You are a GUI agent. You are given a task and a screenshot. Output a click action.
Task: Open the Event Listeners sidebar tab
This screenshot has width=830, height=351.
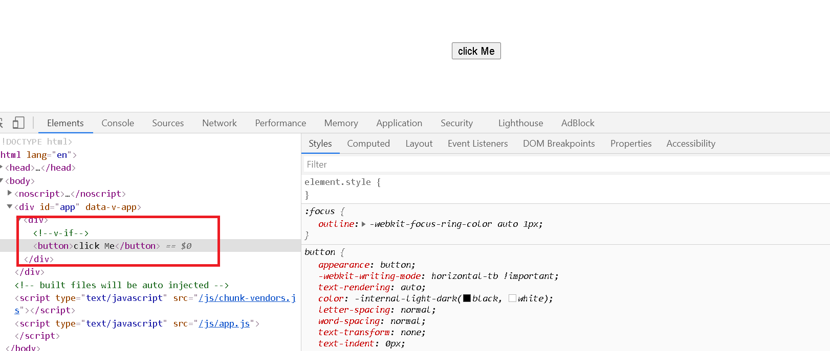[478, 144]
